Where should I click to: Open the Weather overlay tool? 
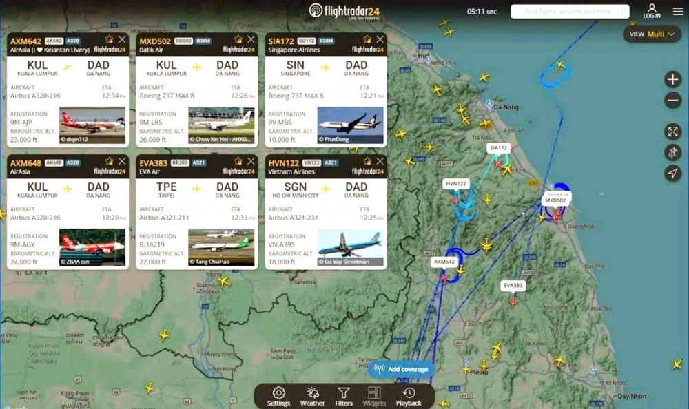tap(312, 396)
